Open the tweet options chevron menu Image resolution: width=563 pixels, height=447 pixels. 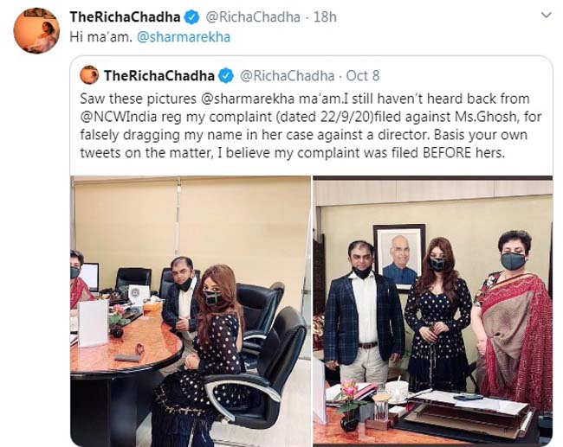pos(543,16)
